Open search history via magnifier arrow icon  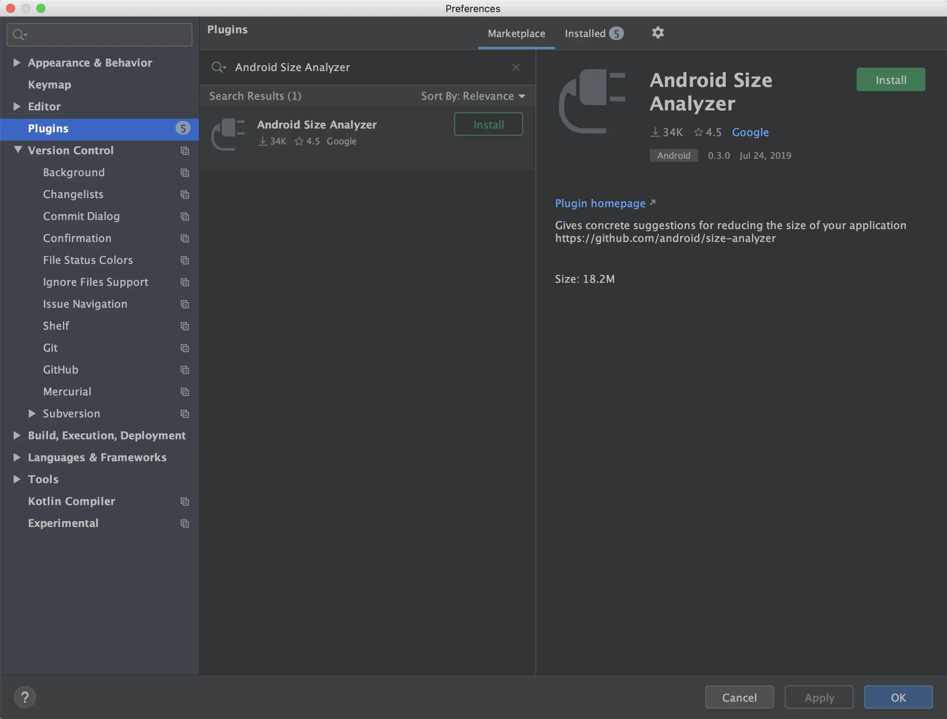point(219,67)
